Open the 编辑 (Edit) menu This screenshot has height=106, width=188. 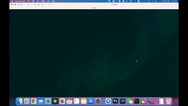[33, 1]
